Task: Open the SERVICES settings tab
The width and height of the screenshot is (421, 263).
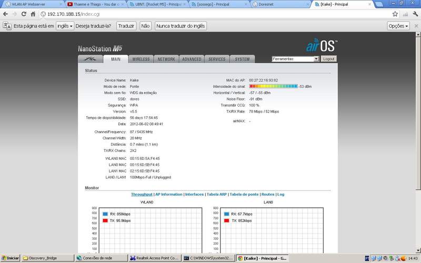Action: click(x=217, y=59)
